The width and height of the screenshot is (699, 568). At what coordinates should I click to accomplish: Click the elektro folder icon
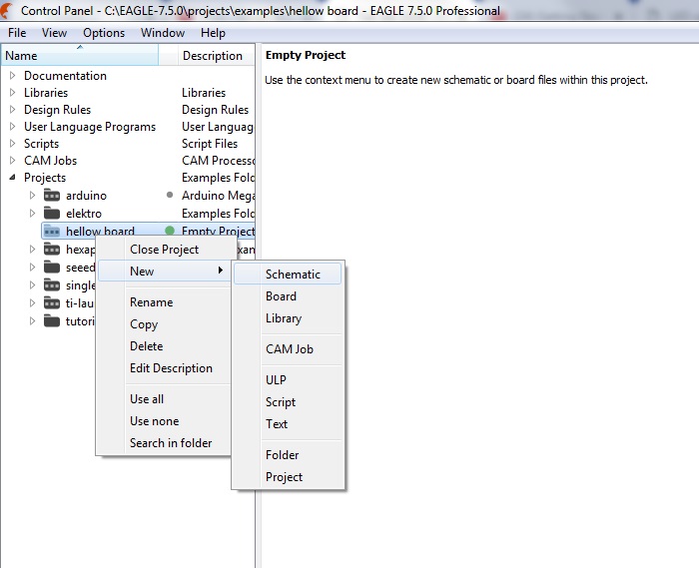coord(52,213)
